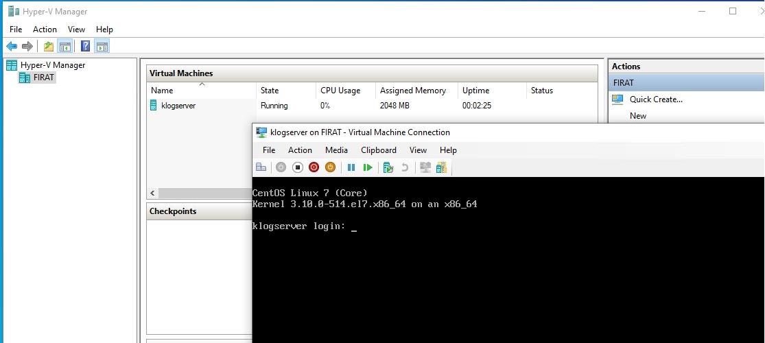This screenshot has height=343, width=765.
Task: Pause the klogserver virtual machine
Action: [x=351, y=167]
